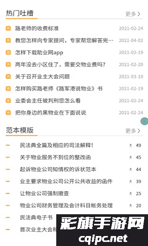Open template 民法典全篇及相应的司法解释!
148x246 pixels.
click(x=57, y=145)
